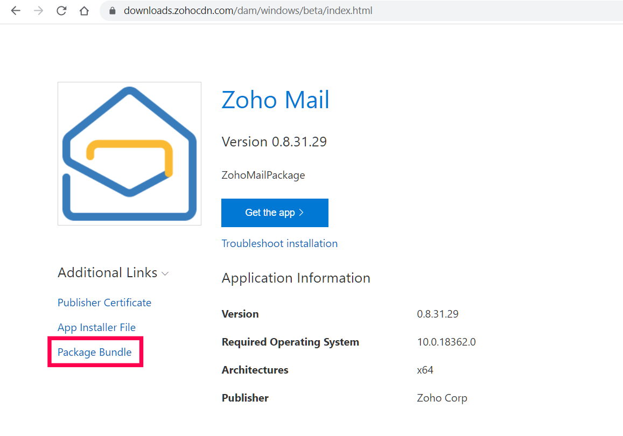
Task: Click the padlock site security icon
Action: pos(113,11)
